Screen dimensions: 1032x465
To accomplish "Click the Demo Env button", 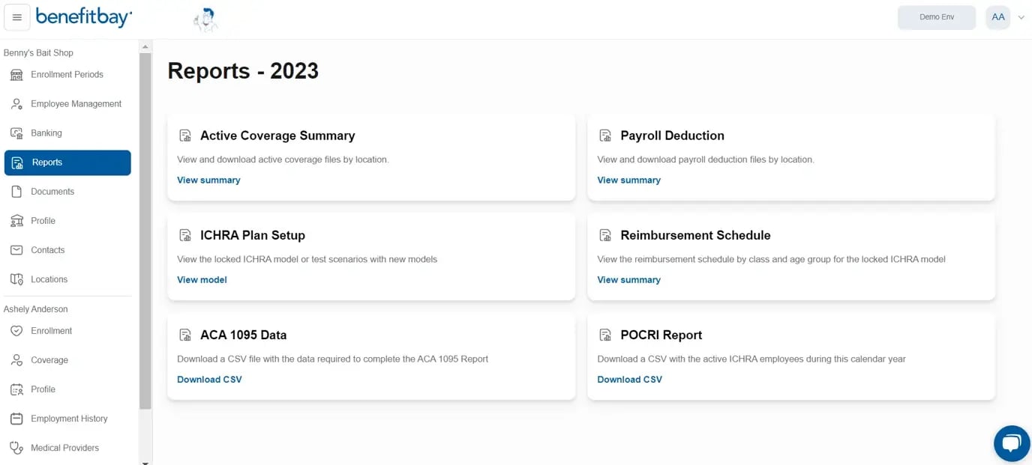I will [x=937, y=17].
